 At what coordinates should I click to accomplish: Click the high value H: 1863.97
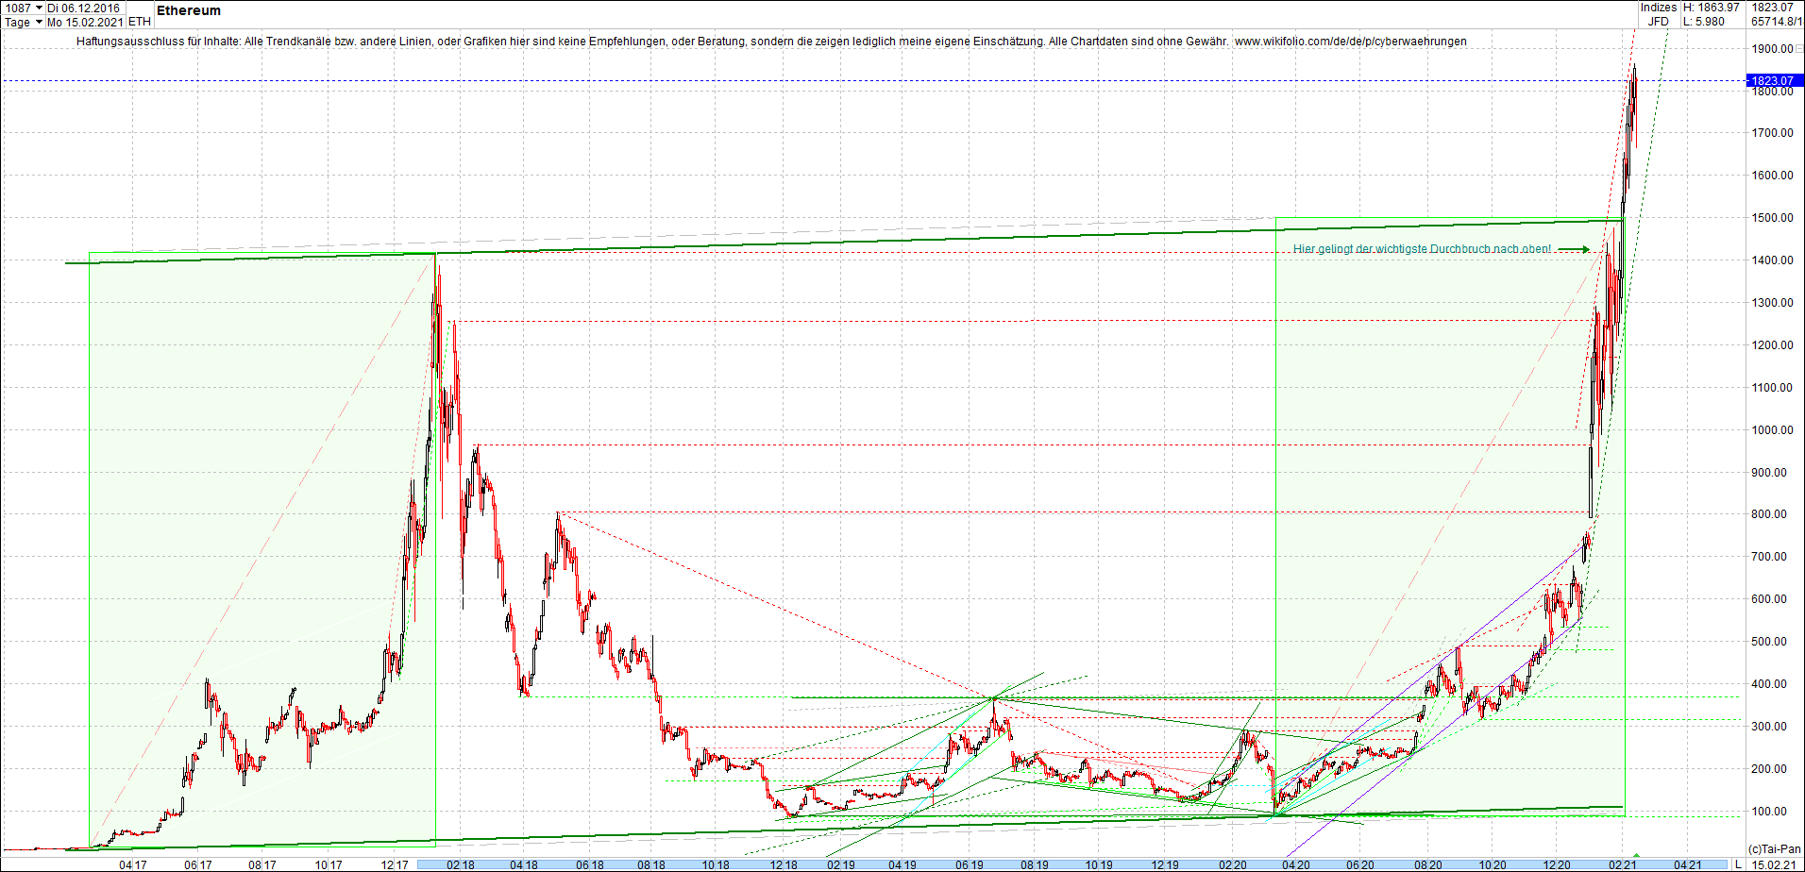pyautogui.click(x=1711, y=8)
